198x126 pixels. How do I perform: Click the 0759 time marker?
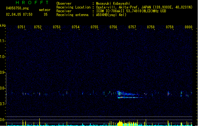[x=170, y=27]
